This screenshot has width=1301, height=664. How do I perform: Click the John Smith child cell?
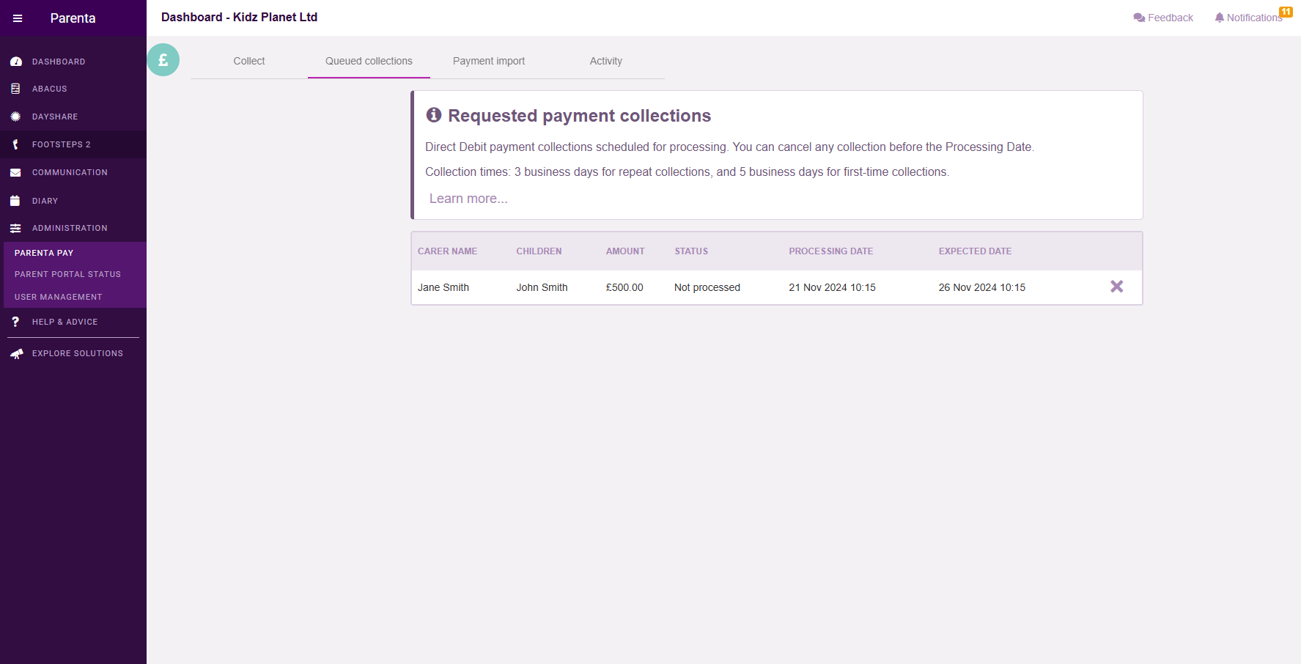(x=542, y=287)
